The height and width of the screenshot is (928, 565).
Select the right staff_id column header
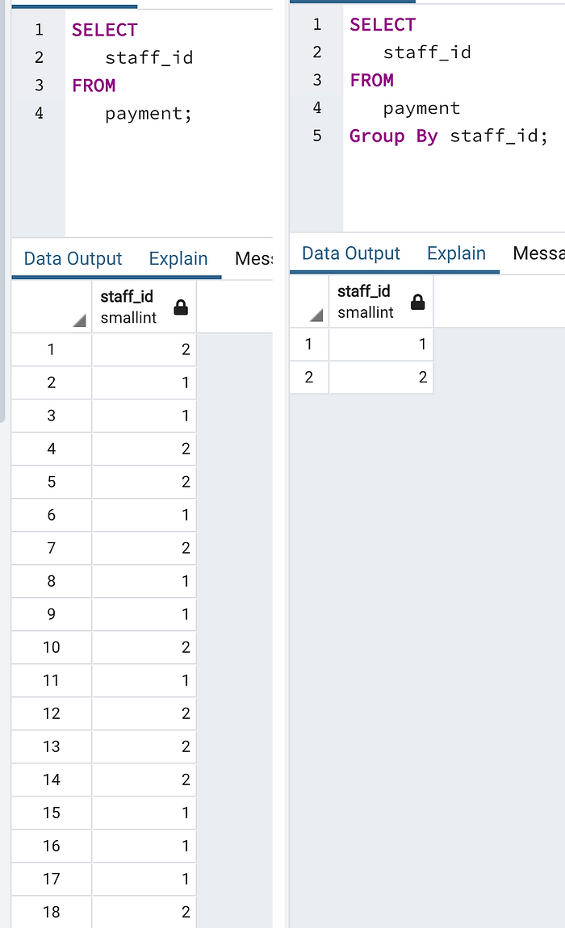381,301
